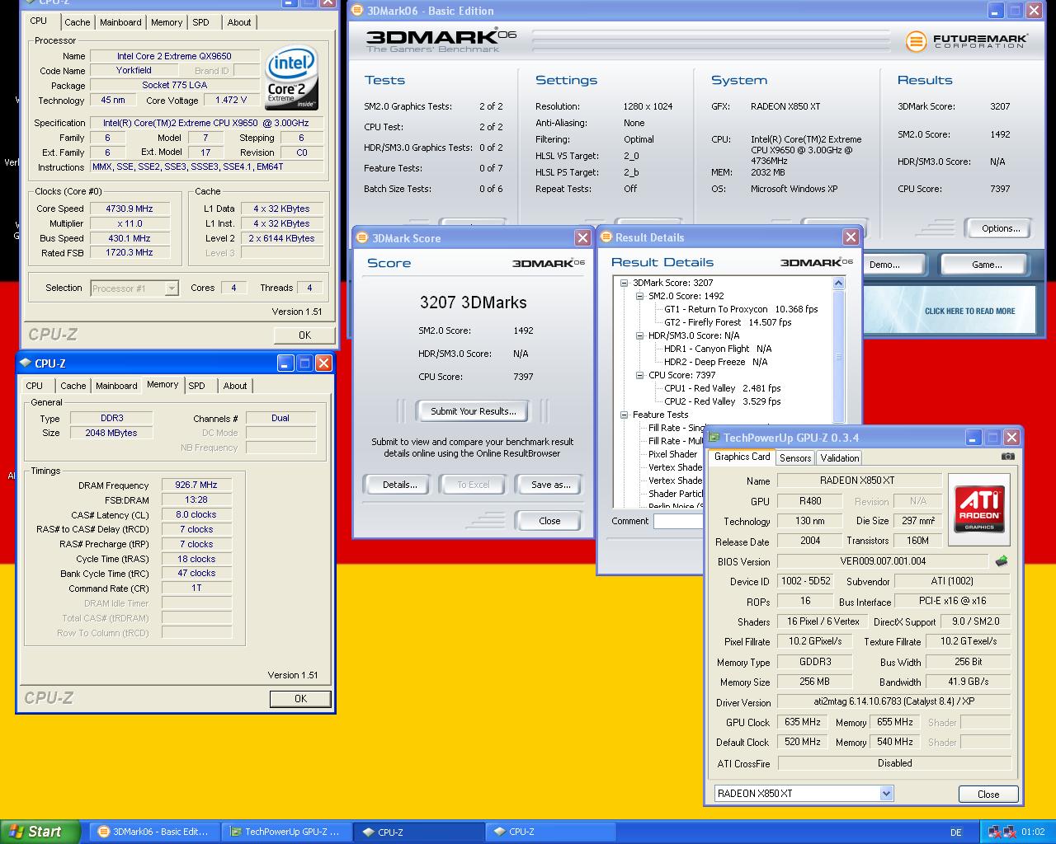The height and width of the screenshot is (844, 1056).
Task: Select HDR1 - Canyon Flight result row
Action: click(718, 349)
